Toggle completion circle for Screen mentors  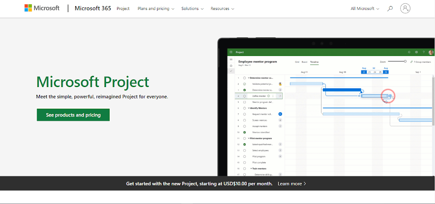(x=244, y=120)
